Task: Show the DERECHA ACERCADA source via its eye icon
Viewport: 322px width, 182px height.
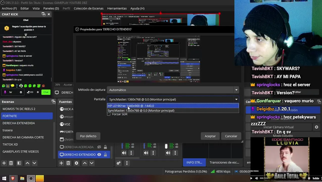Action: pos(99,147)
